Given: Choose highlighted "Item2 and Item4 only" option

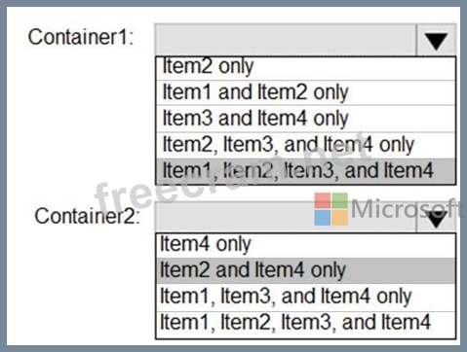Looking at the screenshot, I should [x=305, y=270].
